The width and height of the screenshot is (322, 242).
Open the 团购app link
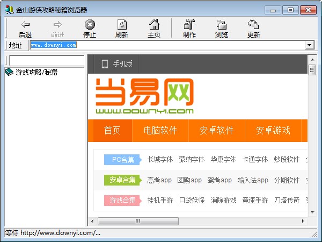189,180
